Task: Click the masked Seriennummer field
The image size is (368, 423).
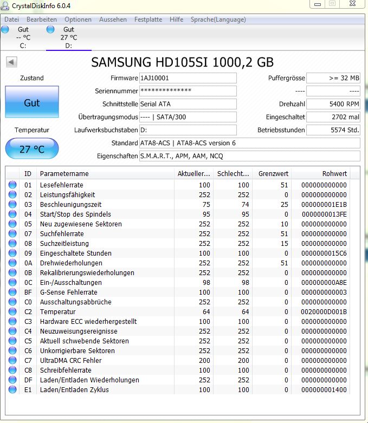Action: 188,91
